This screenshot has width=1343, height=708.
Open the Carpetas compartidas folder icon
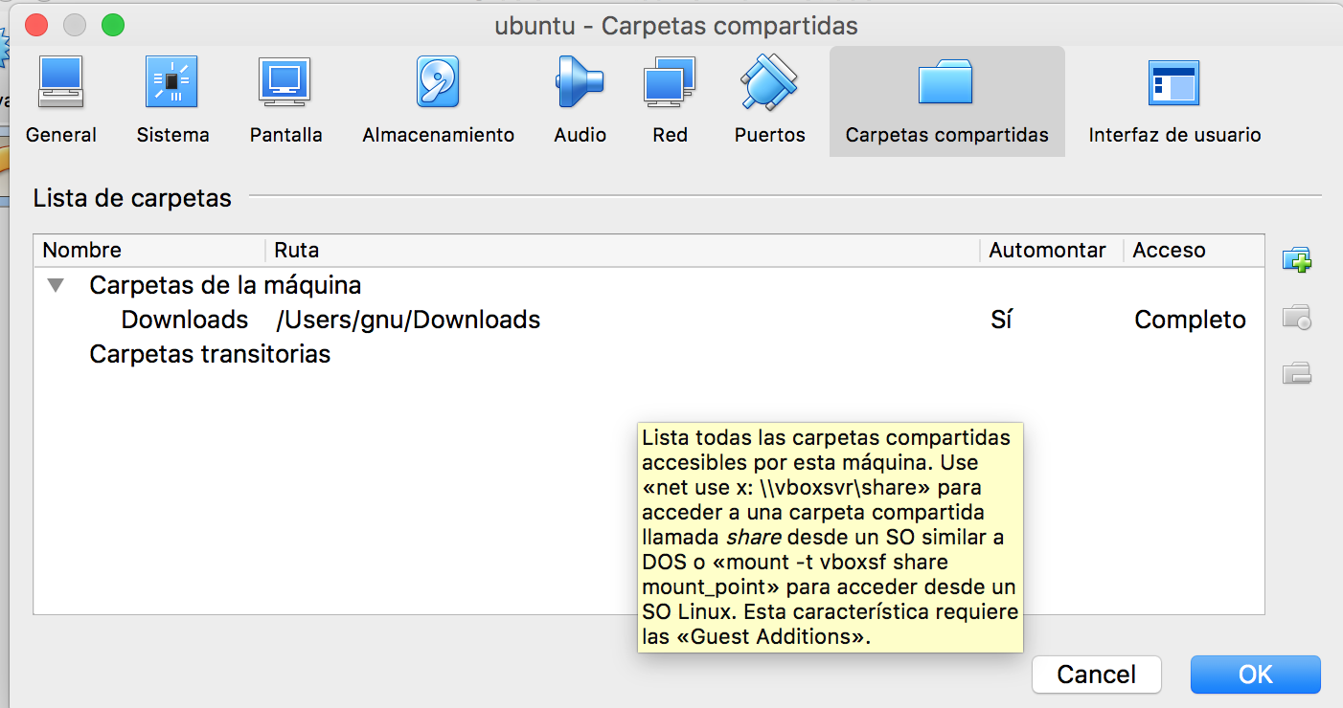point(945,81)
